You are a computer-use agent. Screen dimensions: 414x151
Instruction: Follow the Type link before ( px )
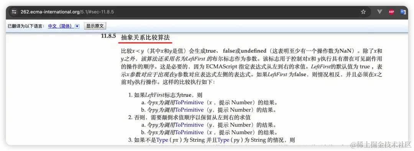pyautogui.click(x=162, y=140)
